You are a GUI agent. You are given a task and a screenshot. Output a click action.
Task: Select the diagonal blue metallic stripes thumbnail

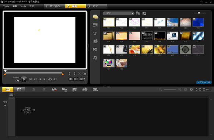click(x=198, y=36)
